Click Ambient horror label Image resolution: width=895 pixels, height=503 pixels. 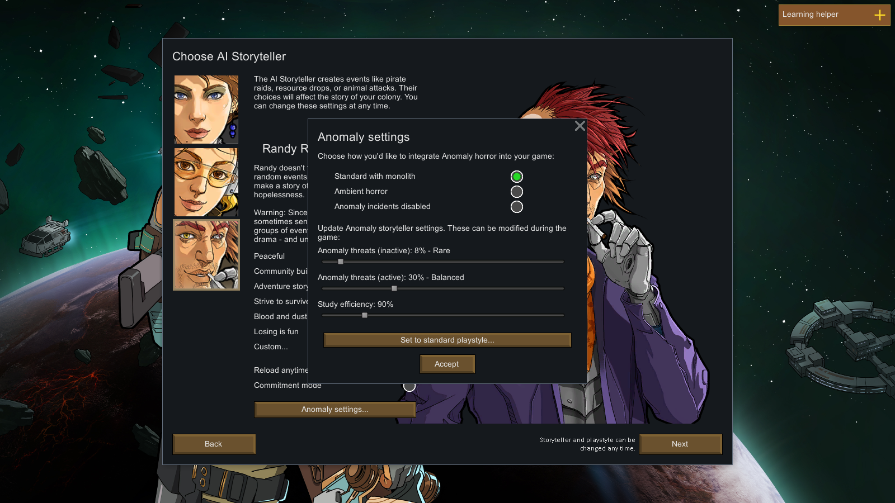(361, 191)
